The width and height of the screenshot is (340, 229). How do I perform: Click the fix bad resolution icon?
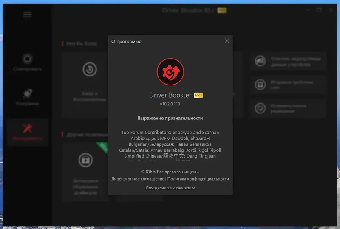pos(260,108)
